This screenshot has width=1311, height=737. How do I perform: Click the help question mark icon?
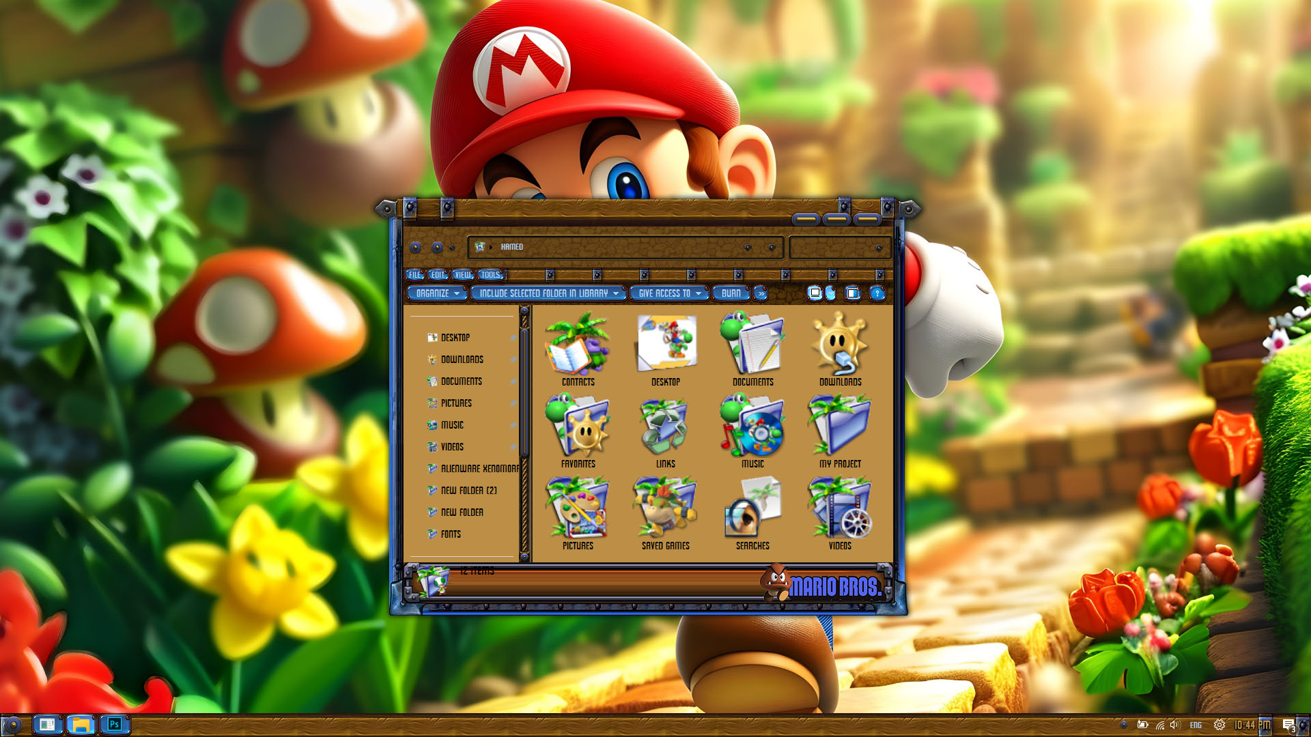pos(877,293)
